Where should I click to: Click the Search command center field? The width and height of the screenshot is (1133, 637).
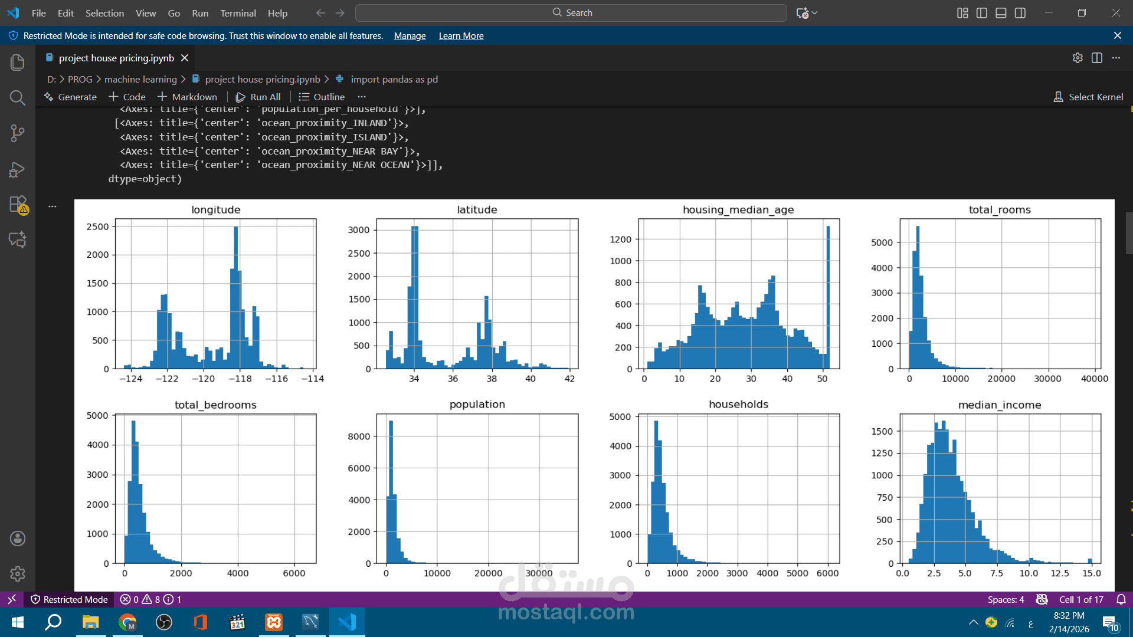pyautogui.click(x=571, y=13)
